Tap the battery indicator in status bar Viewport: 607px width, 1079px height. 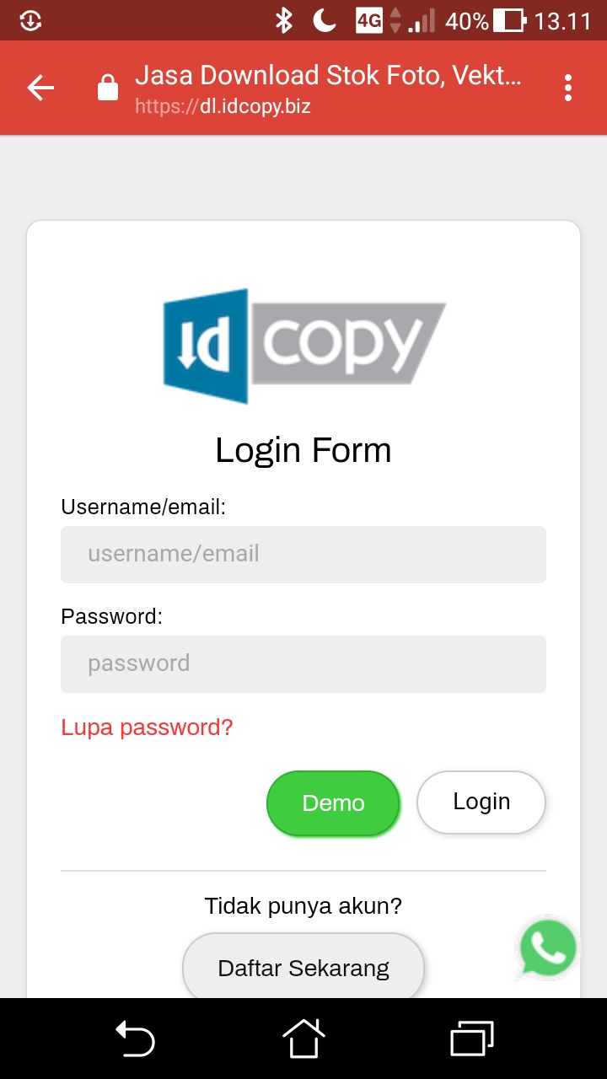click(509, 20)
